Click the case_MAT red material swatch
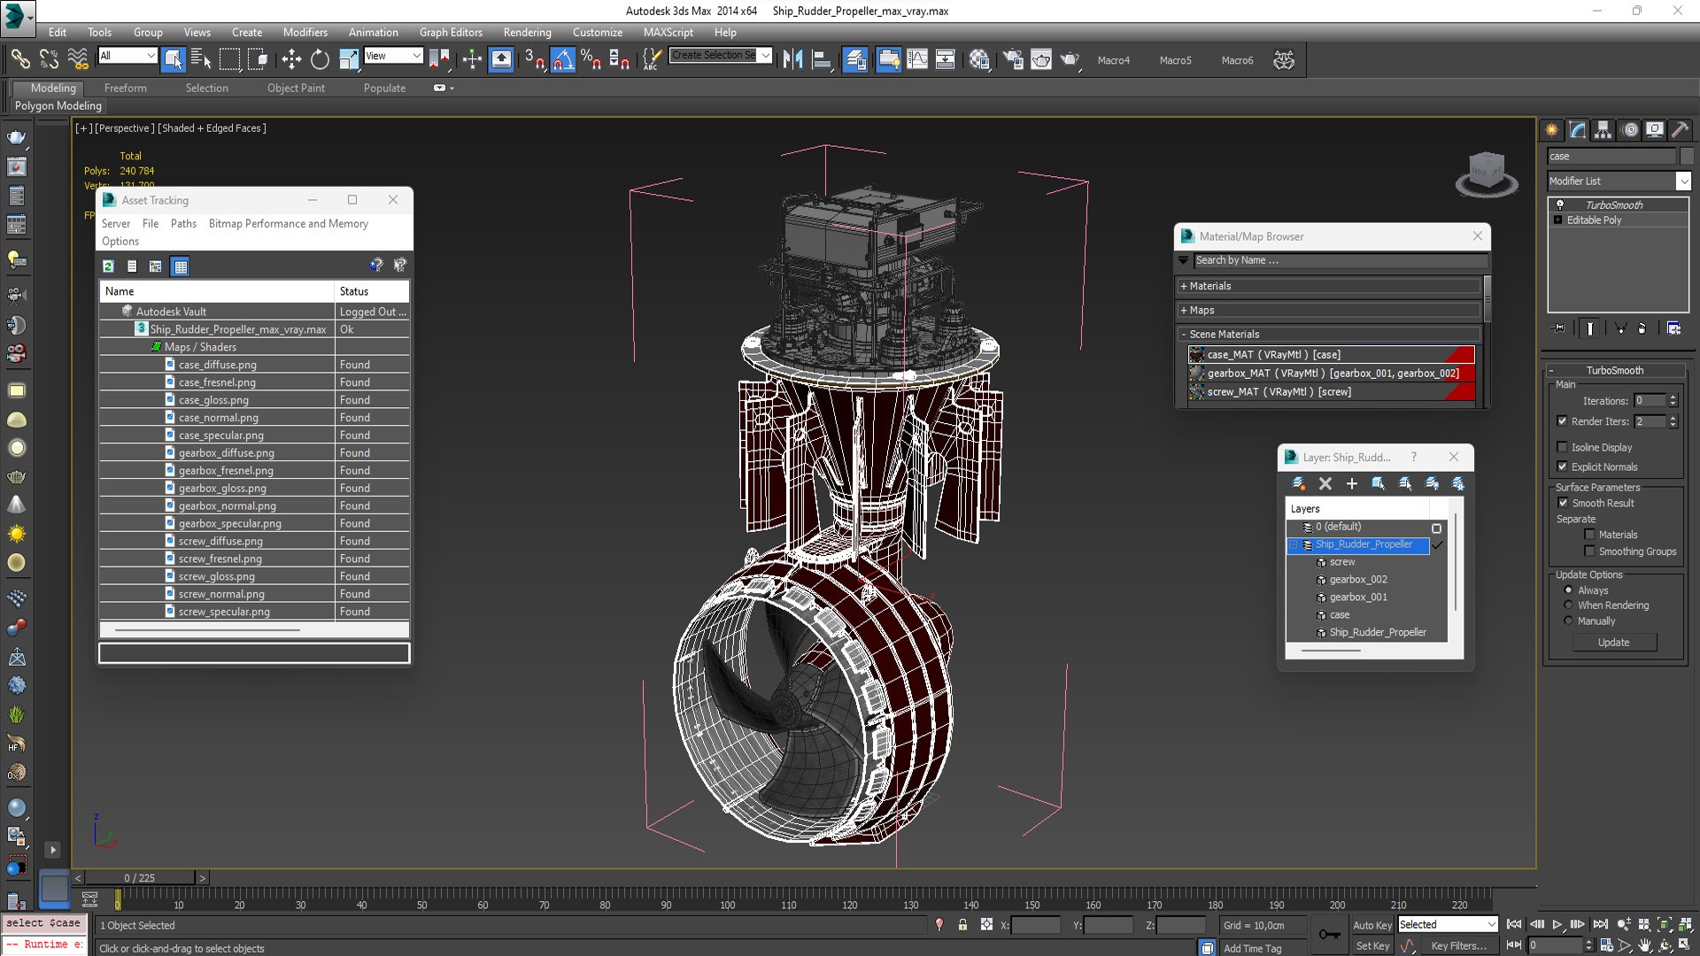The image size is (1700, 956). coord(1461,354)
